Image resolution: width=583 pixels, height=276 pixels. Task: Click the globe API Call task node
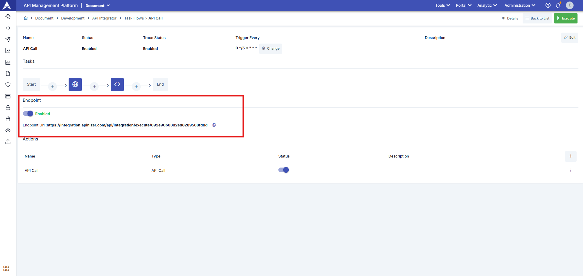pos(75,84)
